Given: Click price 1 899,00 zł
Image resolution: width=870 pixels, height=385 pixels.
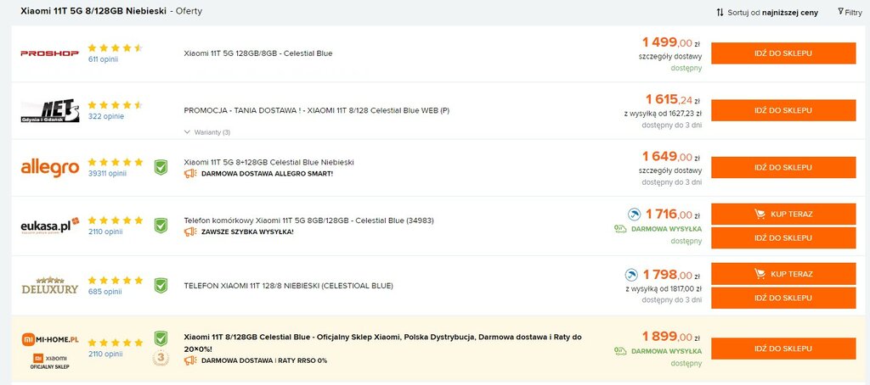Looking at the screenshot, I should click(x=671, y=337).
